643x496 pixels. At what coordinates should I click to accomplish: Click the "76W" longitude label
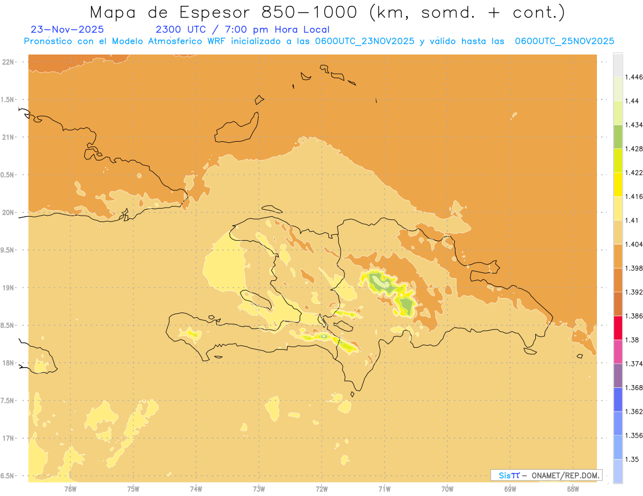click(x=70, y=489)
